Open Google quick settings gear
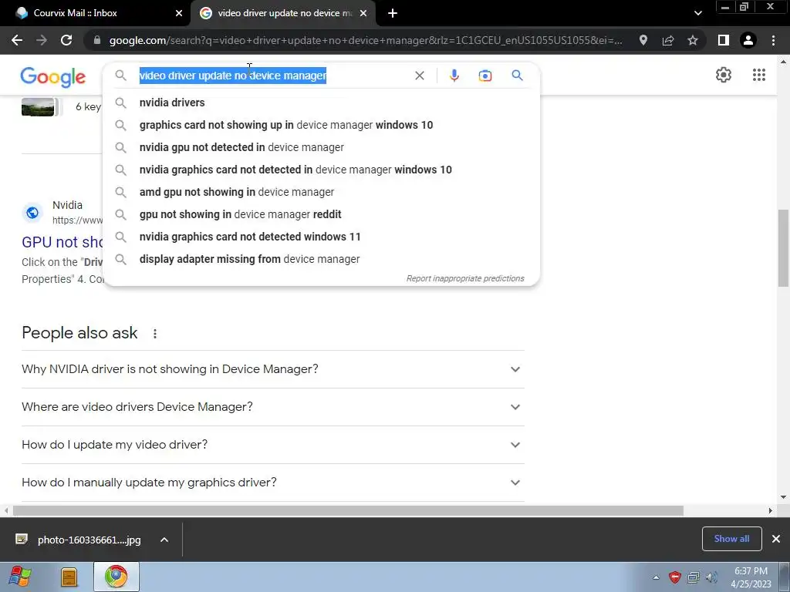Image resolution: width=790 pixels, height=592 pixels. click(724, 75)
